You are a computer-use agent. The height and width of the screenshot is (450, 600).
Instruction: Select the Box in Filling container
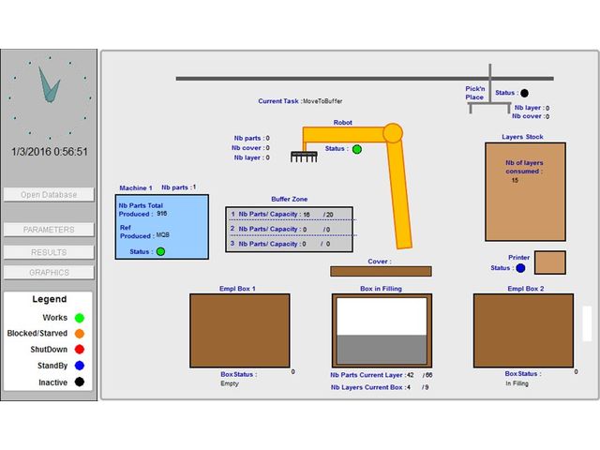(x=382, y=330)
